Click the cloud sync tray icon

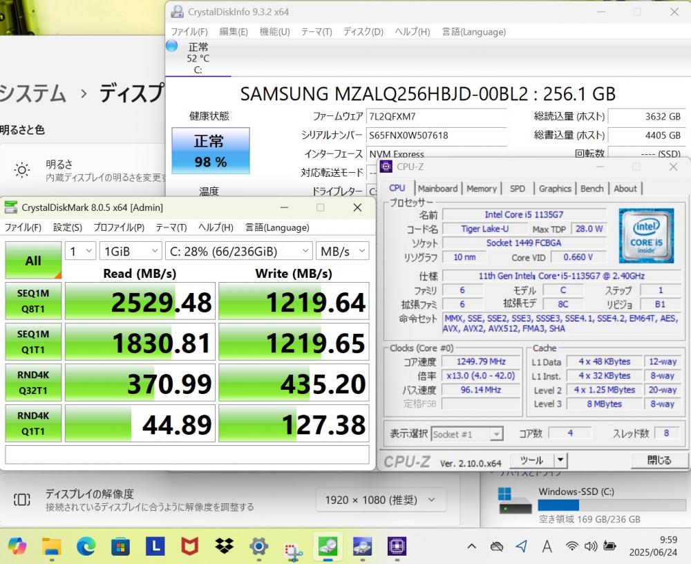click(497, 547)
